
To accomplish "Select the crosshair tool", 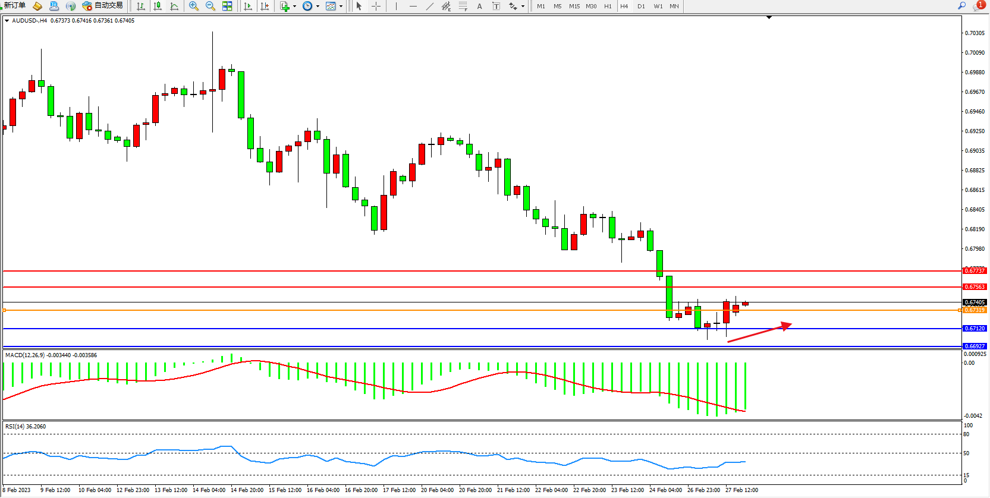I will pyautogui.click(x=376, y=7).
